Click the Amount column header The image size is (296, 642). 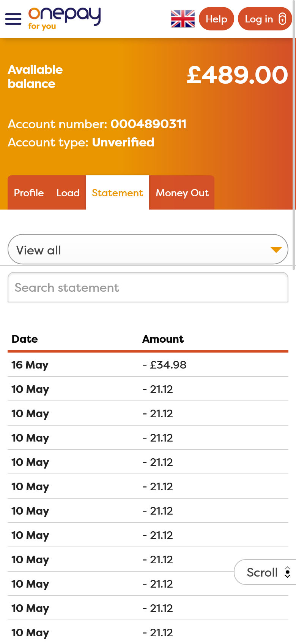[x=163, y=339]
